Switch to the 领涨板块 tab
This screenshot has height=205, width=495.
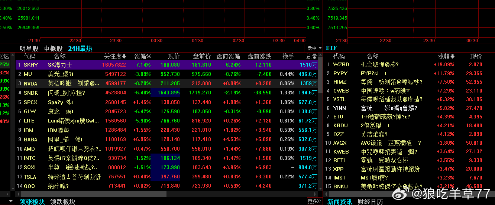click(x=32, y=202)
